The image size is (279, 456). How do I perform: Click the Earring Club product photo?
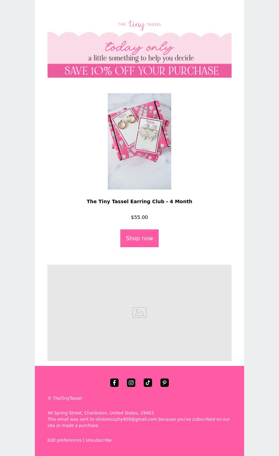[139, 141]
